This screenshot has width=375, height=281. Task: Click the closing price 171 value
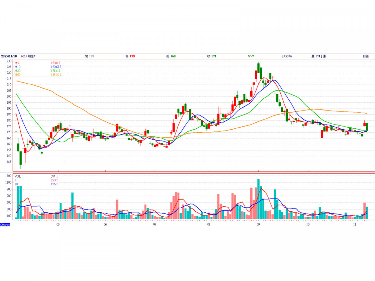click(x=214, y=56)
